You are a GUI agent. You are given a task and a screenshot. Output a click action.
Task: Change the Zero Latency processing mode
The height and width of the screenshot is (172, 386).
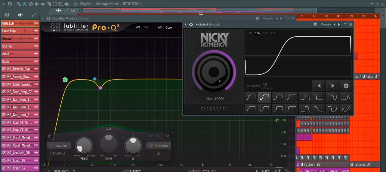coord(132,171)
